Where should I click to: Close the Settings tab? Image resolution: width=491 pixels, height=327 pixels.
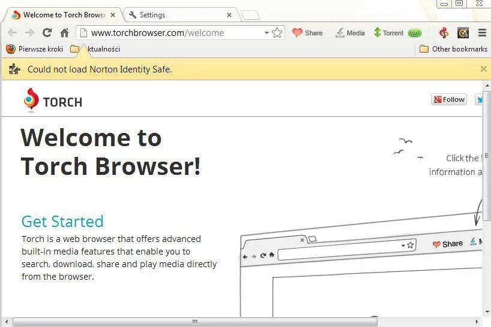pyautogui.click(x=229, y=15)
